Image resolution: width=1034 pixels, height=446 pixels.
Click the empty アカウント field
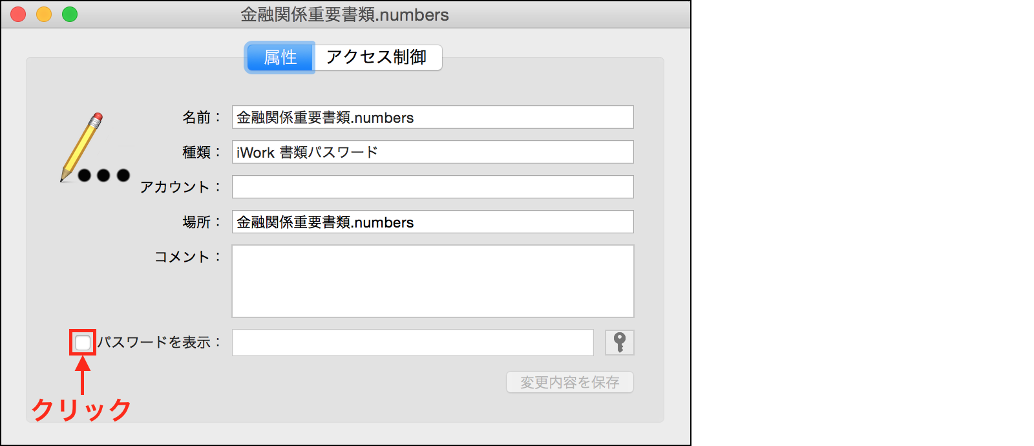point(432,187)
